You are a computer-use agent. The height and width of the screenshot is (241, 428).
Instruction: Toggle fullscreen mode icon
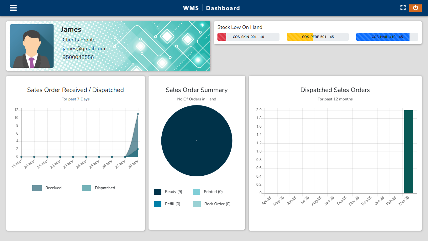(x=403, y=8)
